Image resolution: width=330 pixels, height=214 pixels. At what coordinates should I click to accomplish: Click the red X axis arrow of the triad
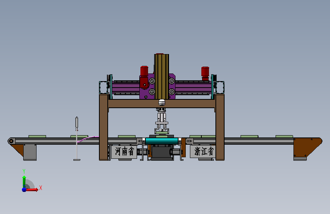[32, 190]
